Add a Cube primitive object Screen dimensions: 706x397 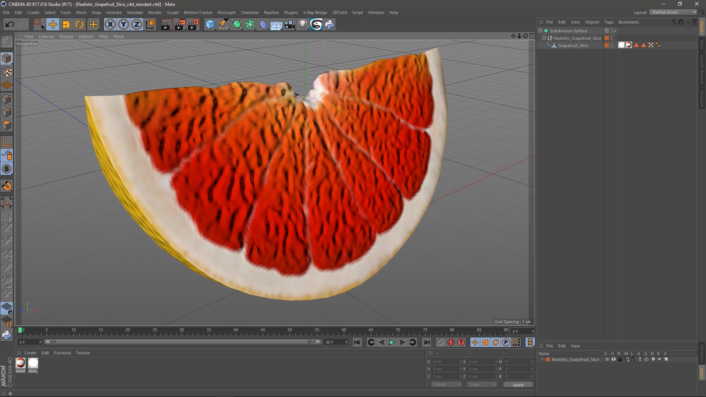tap(210, 25)
